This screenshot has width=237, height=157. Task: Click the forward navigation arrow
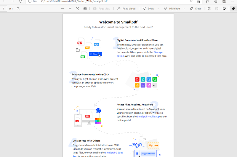[12, 1]
